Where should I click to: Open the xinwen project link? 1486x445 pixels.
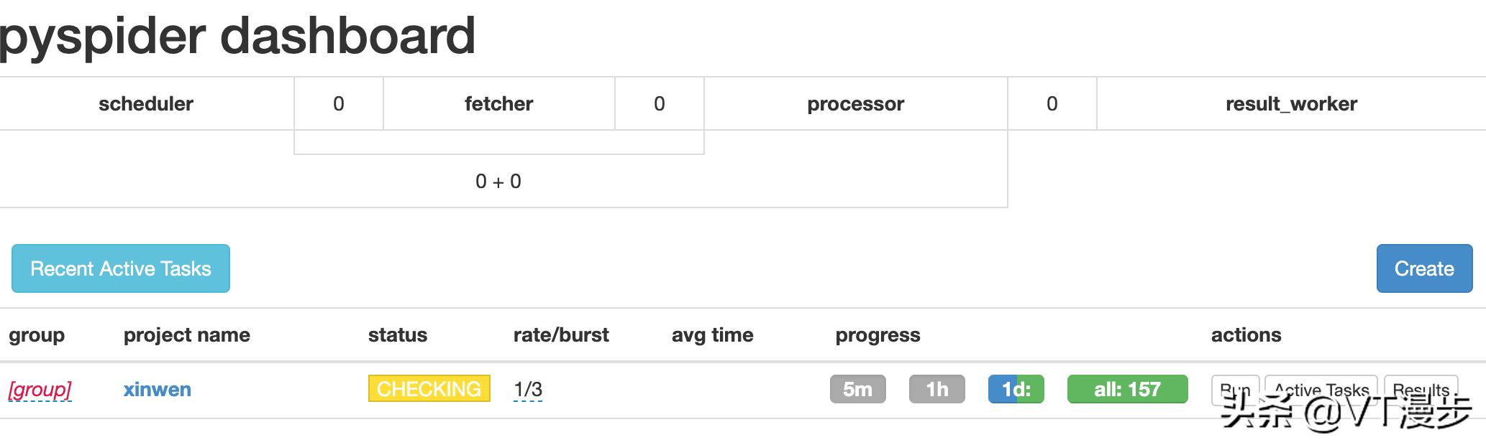point(158,389)
